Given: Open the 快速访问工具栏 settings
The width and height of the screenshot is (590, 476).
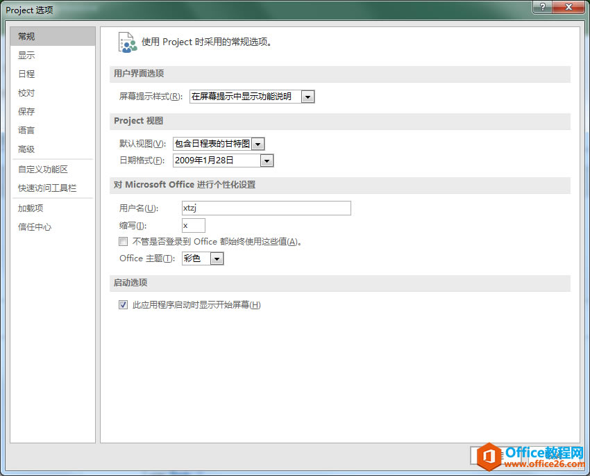Looking at the screenshot, I should point(45,188).
